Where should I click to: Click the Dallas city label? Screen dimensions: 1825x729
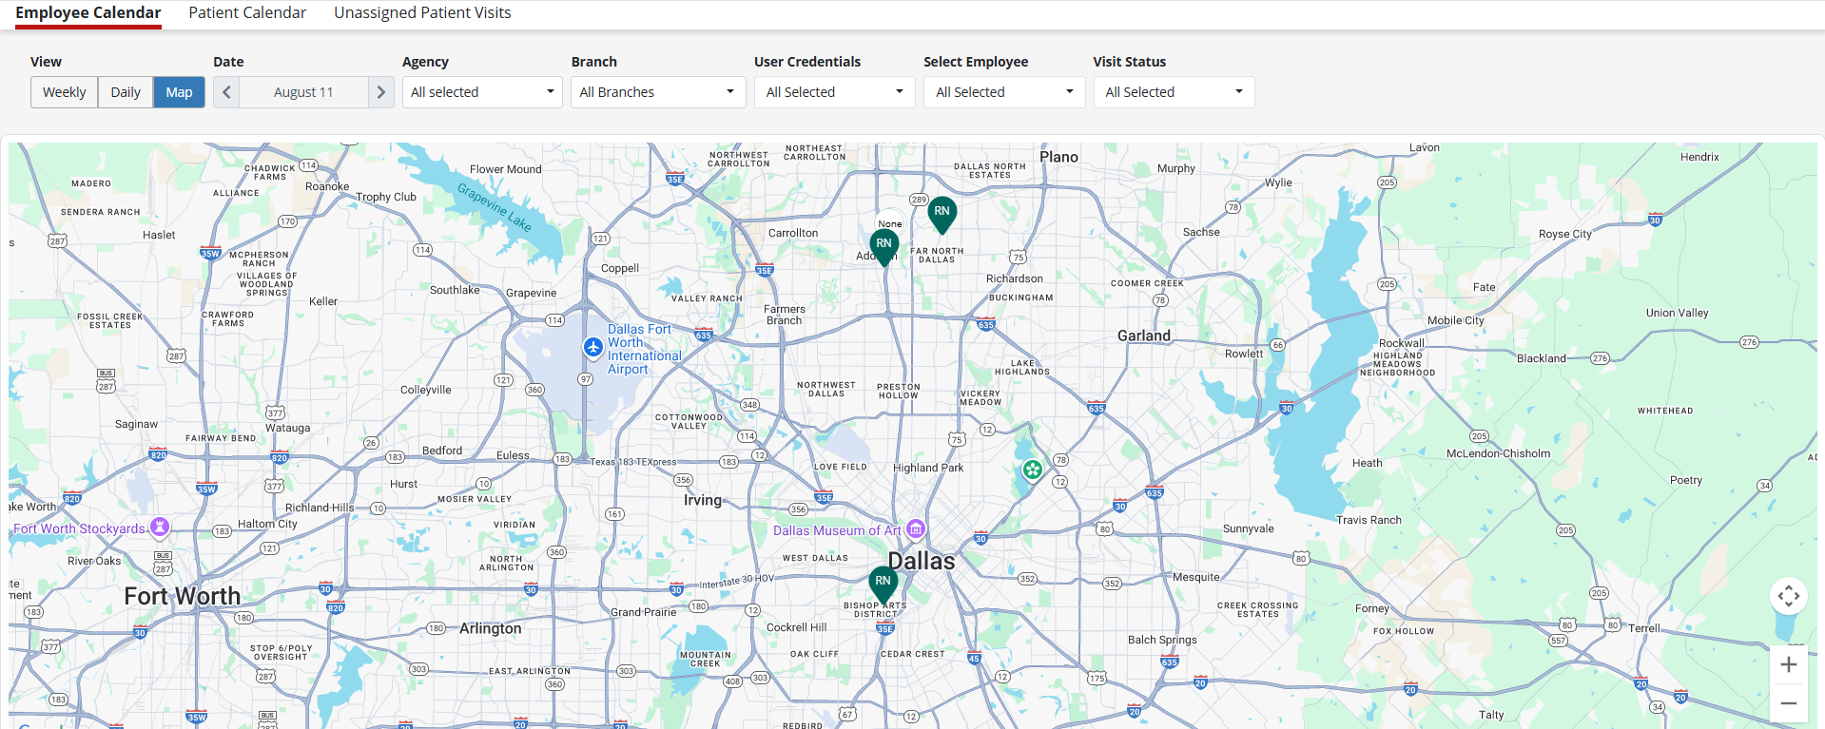click(x=922, y=561)
